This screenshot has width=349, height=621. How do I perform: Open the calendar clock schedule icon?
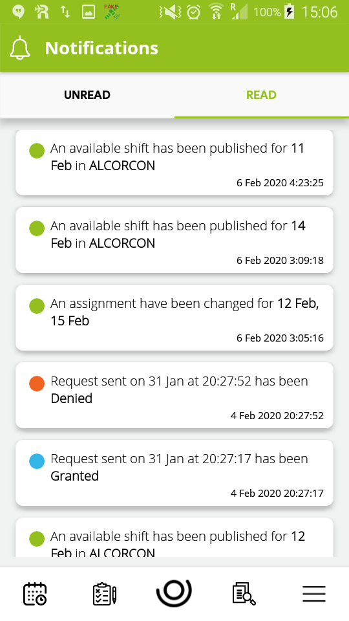pos(35,593)
